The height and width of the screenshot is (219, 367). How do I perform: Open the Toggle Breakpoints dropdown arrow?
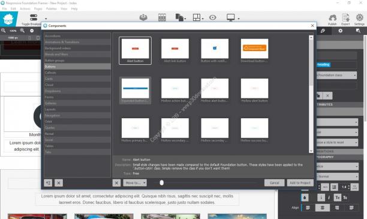(46, 19)
